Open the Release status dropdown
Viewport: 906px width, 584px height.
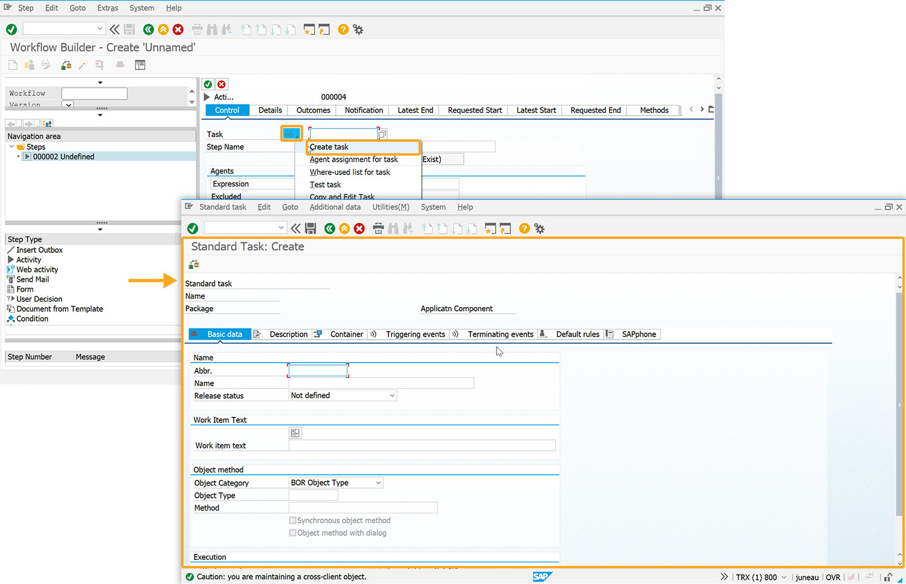tap(392, 396)
